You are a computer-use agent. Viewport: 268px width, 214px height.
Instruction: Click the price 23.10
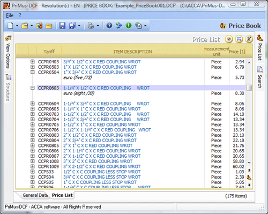[x=239, y=135]
